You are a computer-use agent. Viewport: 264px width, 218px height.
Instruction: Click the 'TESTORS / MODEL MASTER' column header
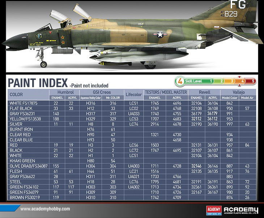pos(166,92)
